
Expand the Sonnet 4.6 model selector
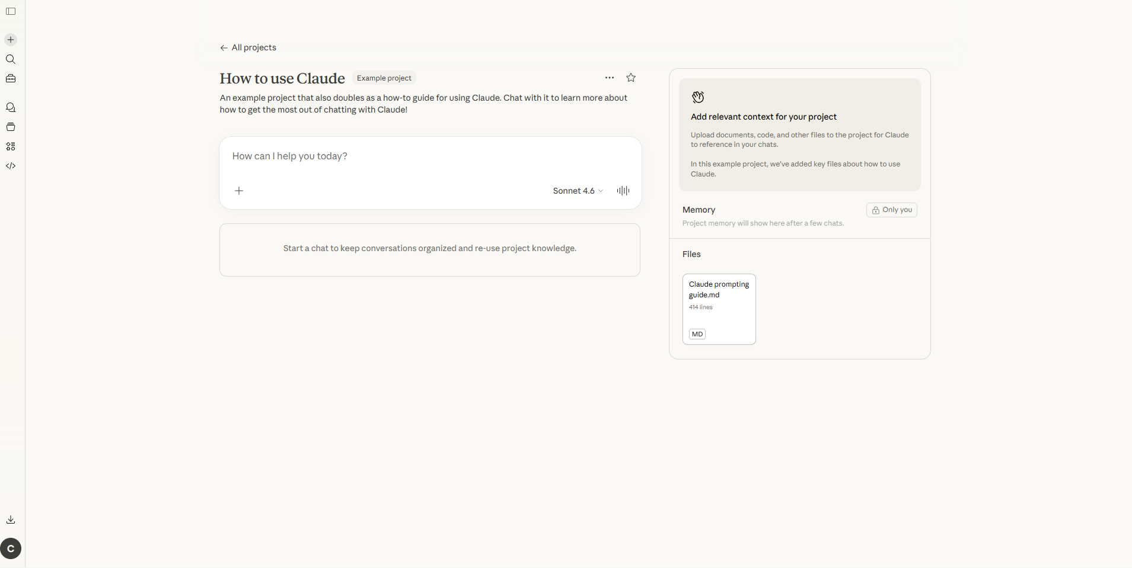pos(578,191)
